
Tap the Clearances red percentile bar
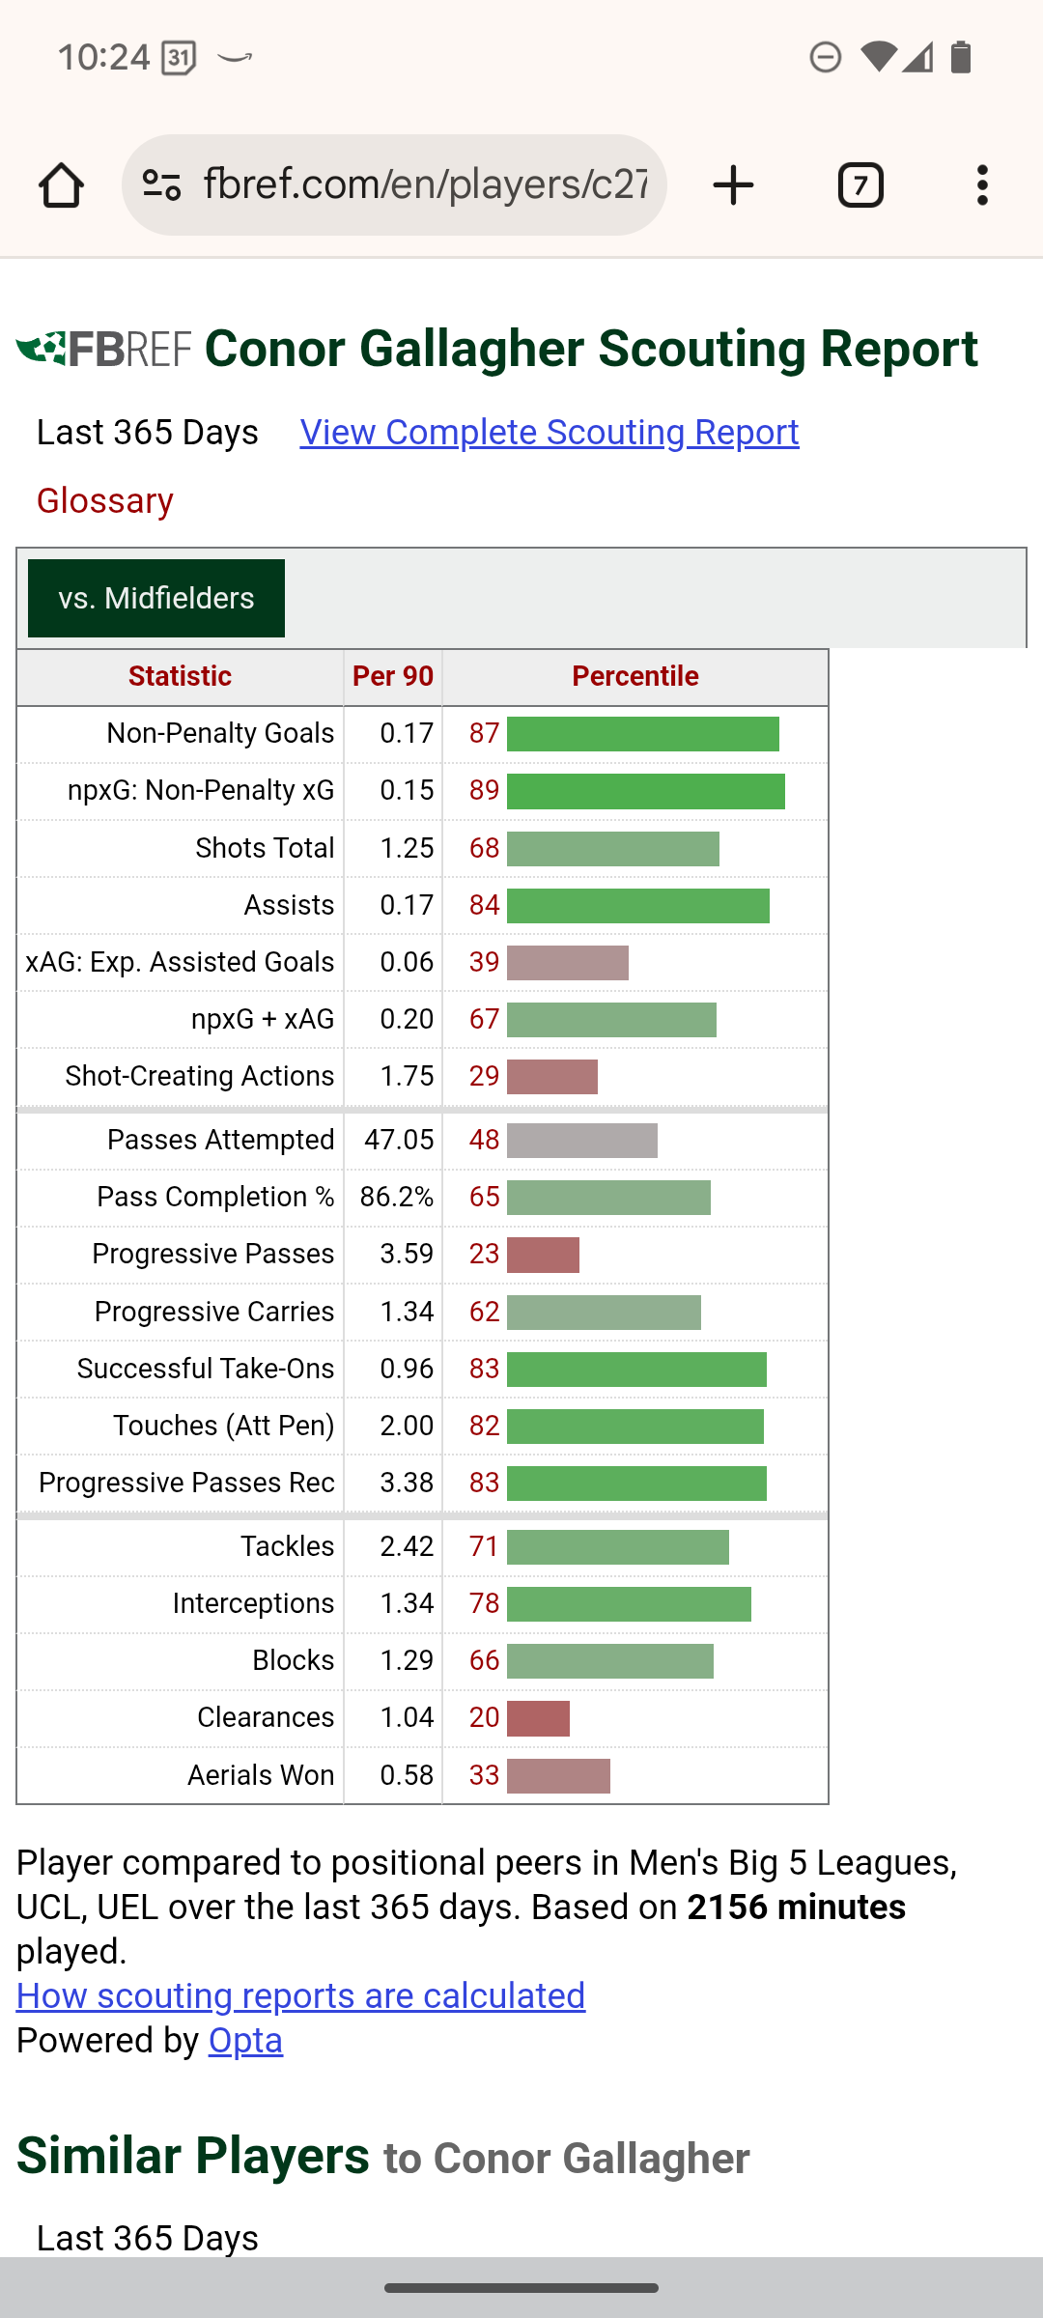click(x=538, y=1719)
